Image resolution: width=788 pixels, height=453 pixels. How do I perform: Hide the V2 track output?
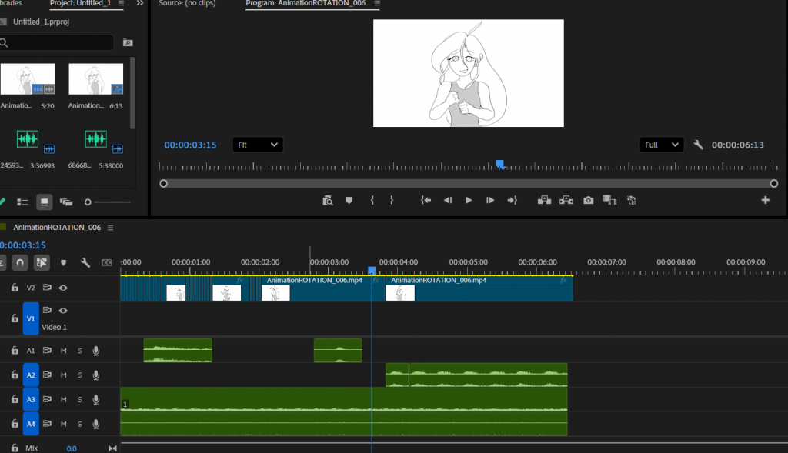pyautogui.click(x=63, y=288)
